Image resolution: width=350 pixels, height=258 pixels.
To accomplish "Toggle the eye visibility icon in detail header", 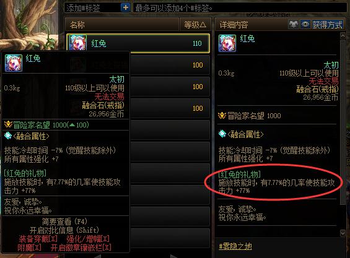I will coord(305,24).
